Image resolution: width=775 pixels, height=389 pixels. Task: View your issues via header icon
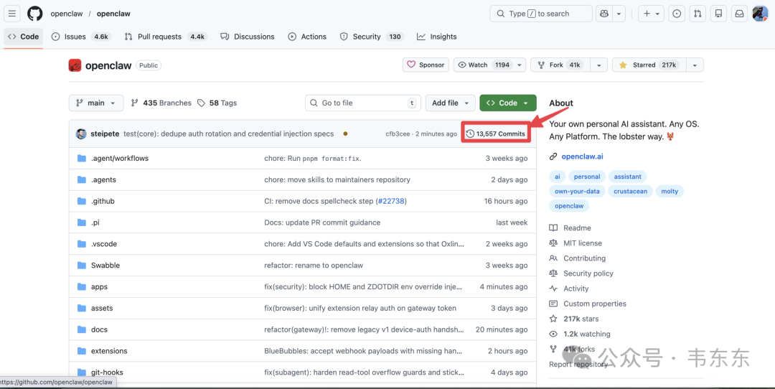[677, 14]
